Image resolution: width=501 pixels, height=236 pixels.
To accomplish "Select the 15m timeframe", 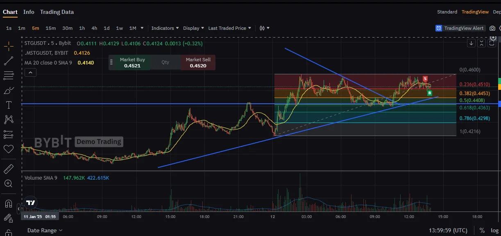I will pos(51,28).
